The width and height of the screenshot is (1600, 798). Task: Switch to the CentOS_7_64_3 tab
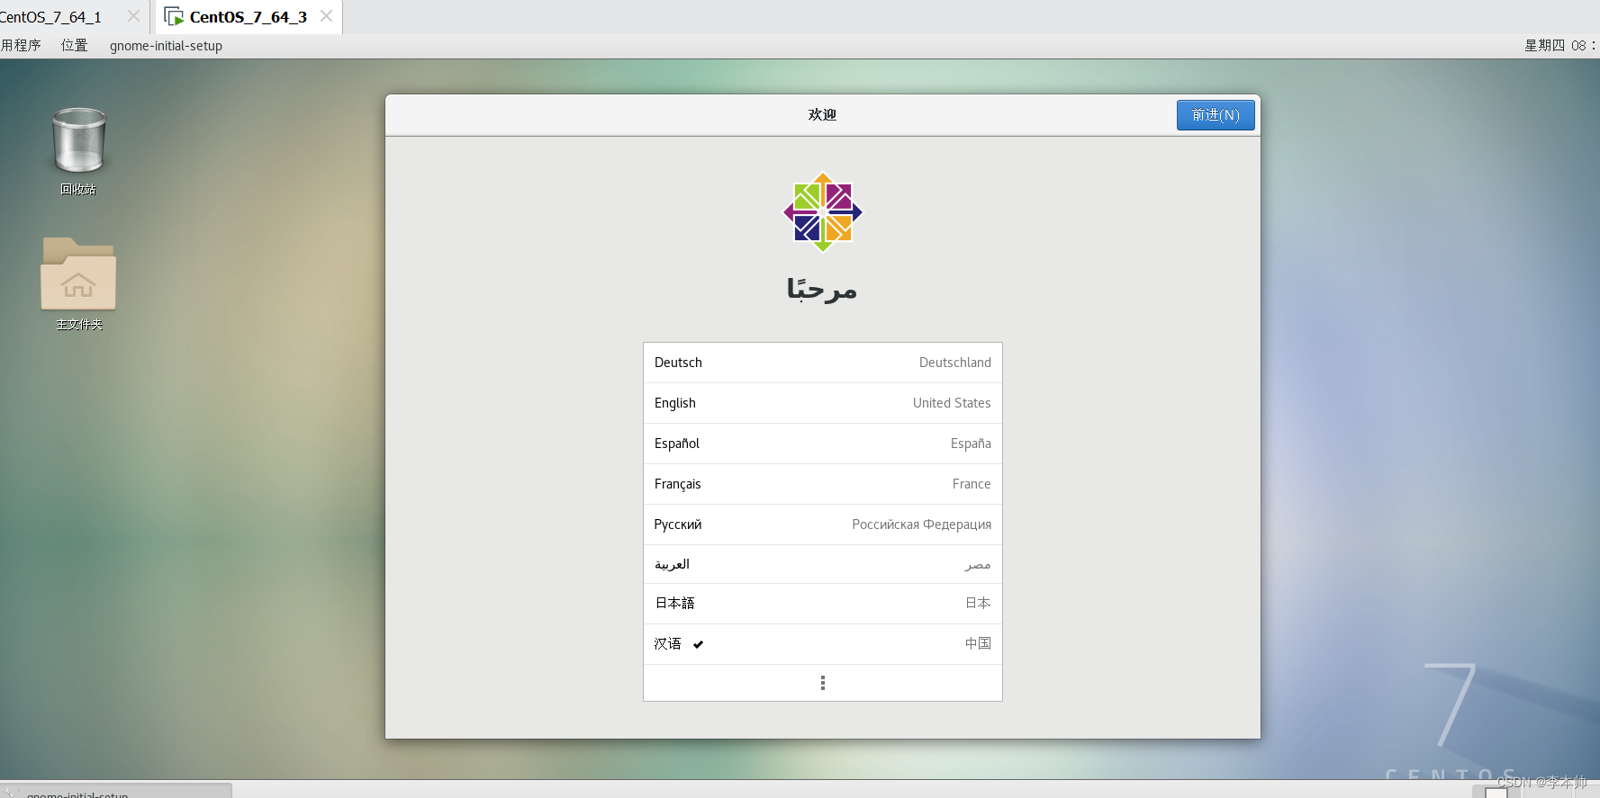click(249, 17)
